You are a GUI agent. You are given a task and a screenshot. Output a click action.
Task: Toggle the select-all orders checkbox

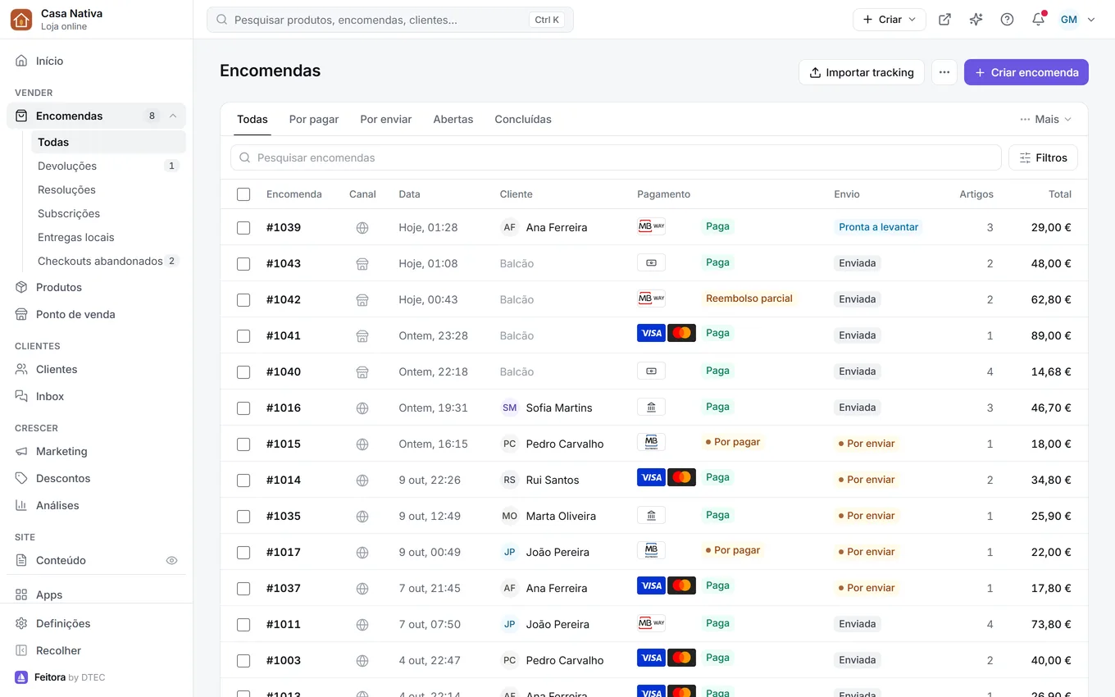point(243,194)
